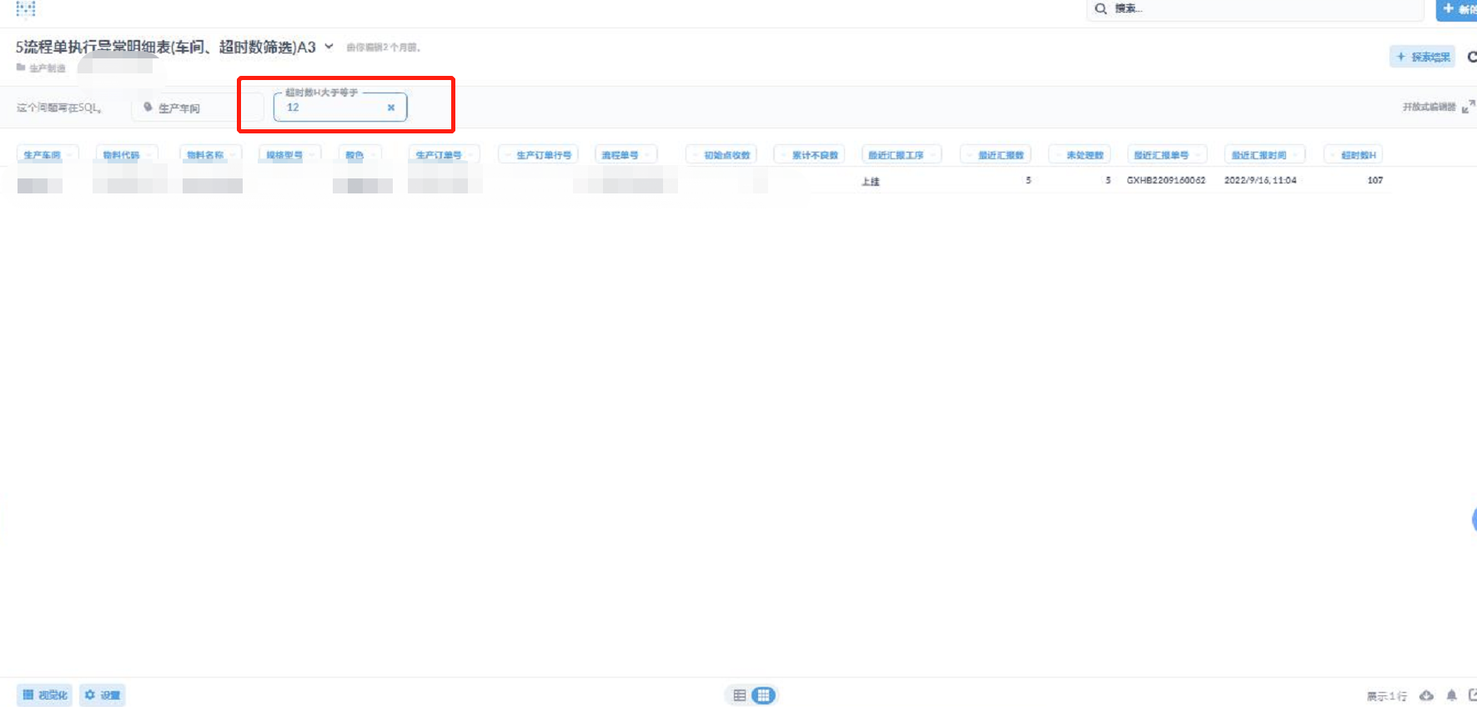Click the 可视化 button
Viewport: 1477px width, 707px height.
45,695
